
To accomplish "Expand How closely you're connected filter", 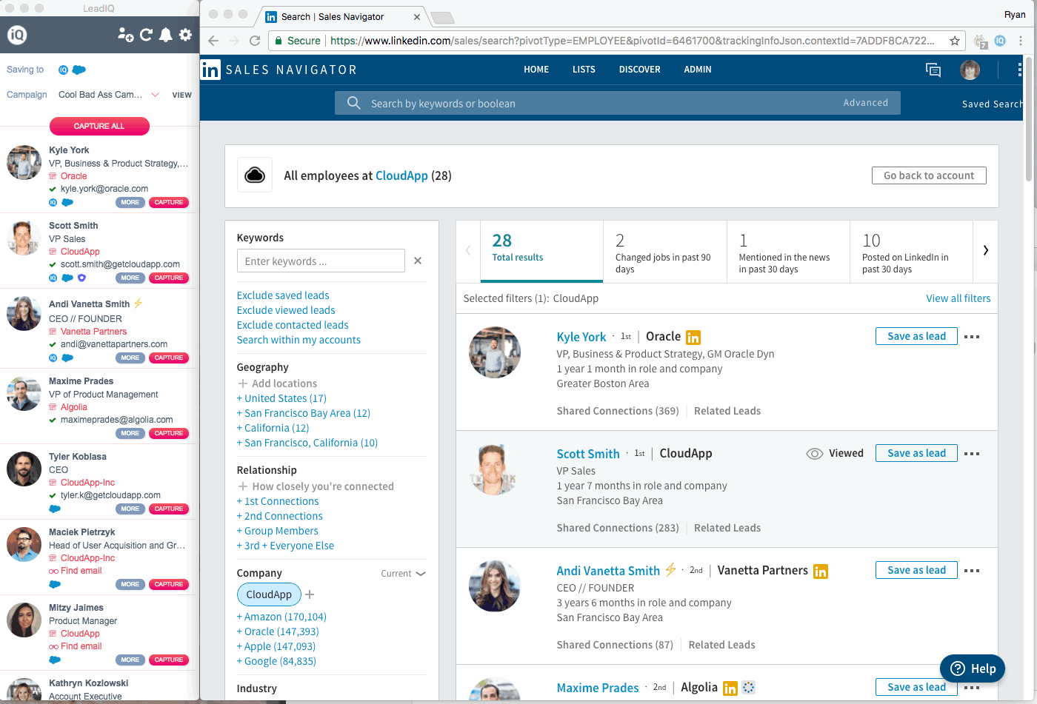I will point(316,486).
